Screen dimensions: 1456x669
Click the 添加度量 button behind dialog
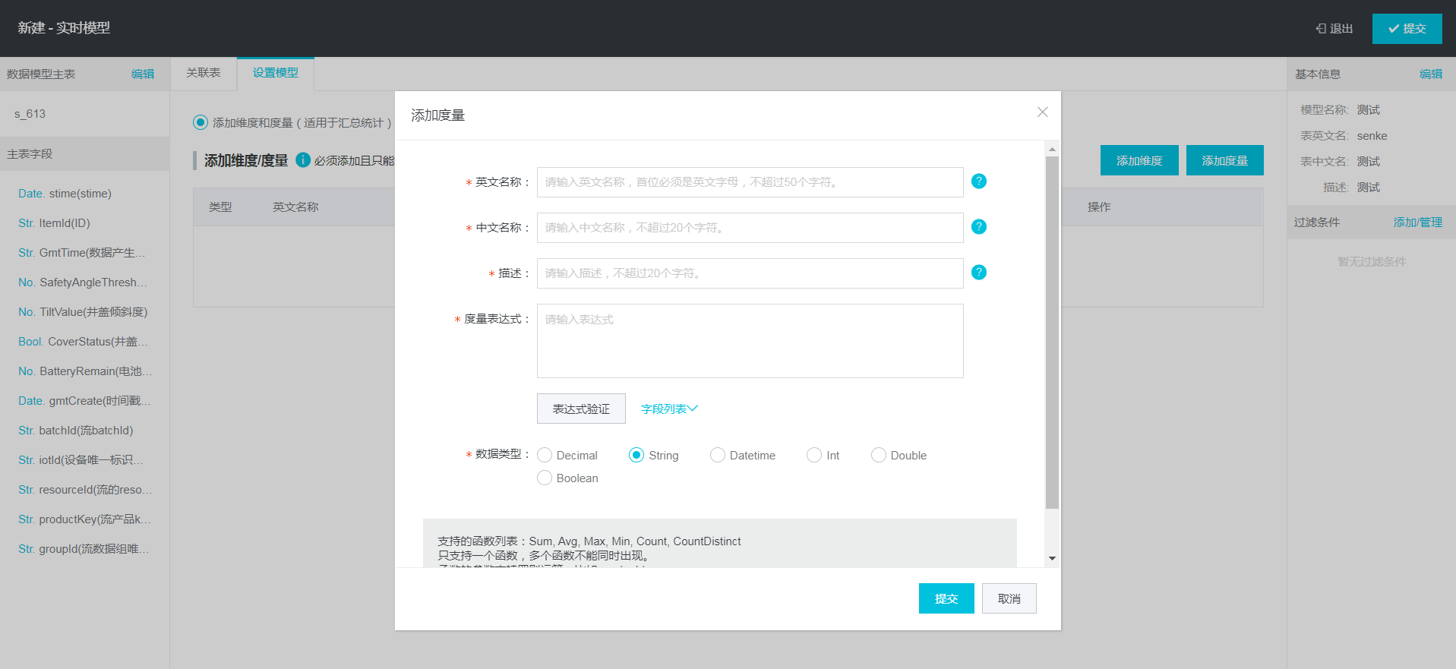[1225, 161]
